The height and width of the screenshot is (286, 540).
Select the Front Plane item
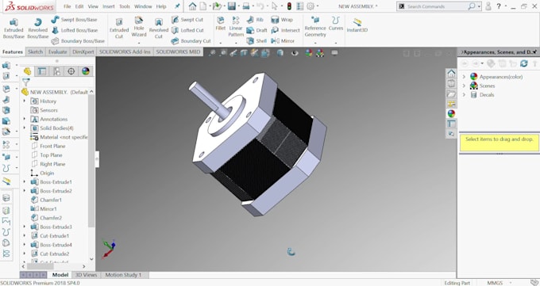48,146
